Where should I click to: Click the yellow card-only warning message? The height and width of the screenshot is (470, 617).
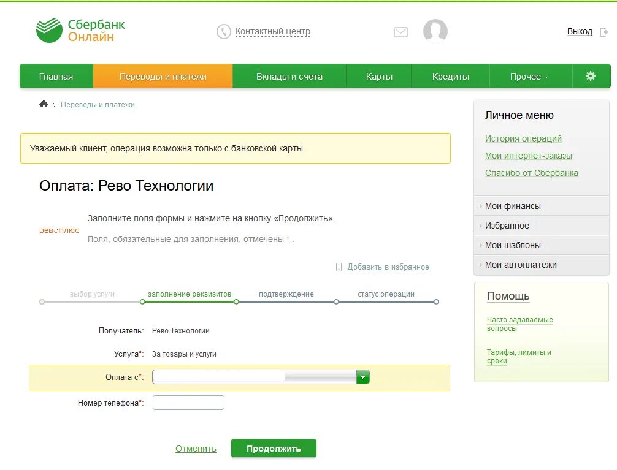pos(236,148)
